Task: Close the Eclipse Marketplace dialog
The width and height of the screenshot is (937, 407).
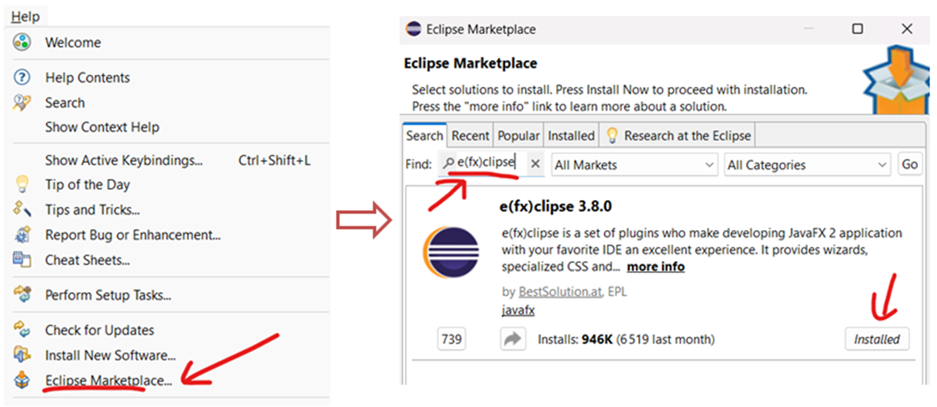Action: [x=907, y=28]
